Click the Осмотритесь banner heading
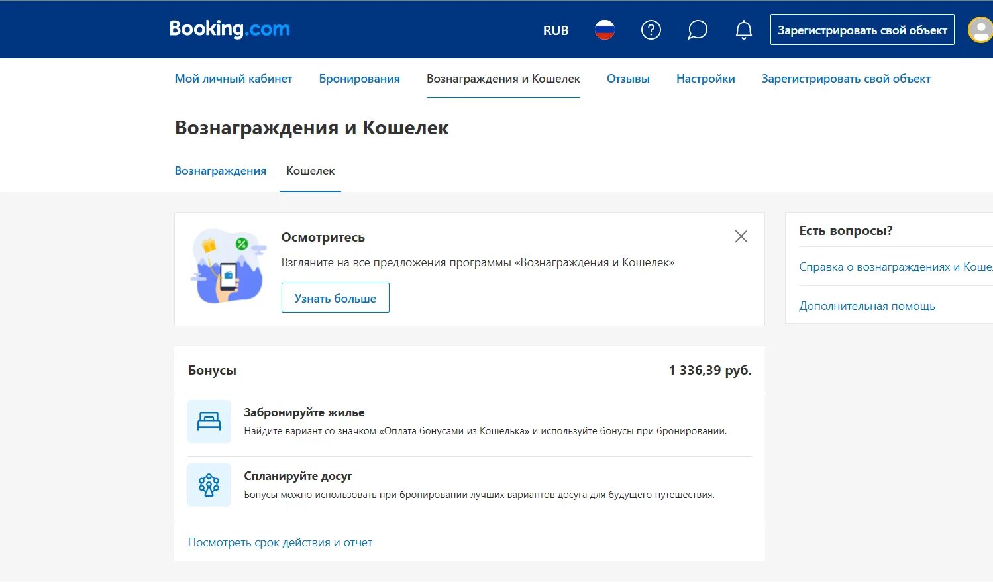This screenshot has width=993, height=582. click(323, 238)
